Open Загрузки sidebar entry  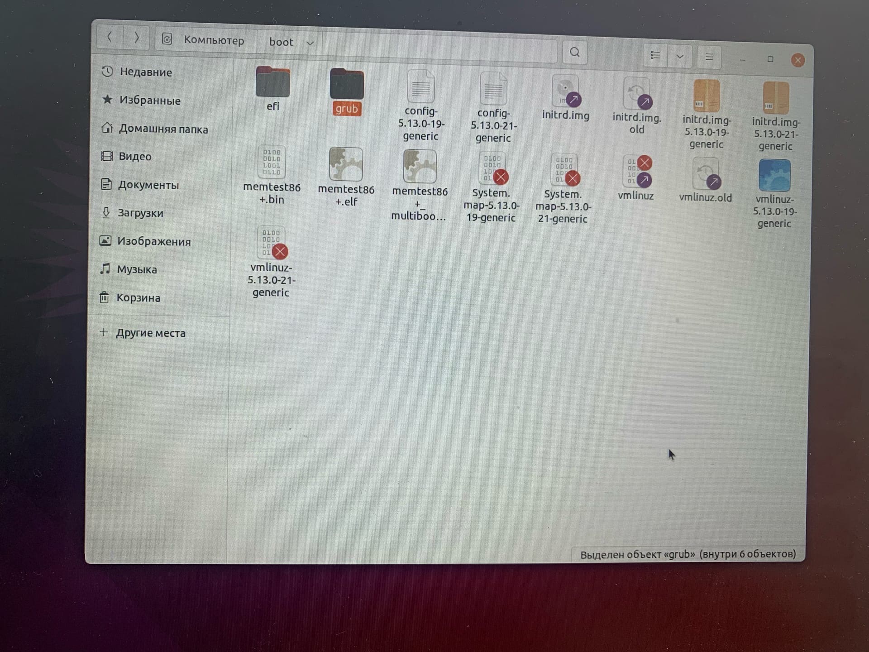[x=140, y=213]
